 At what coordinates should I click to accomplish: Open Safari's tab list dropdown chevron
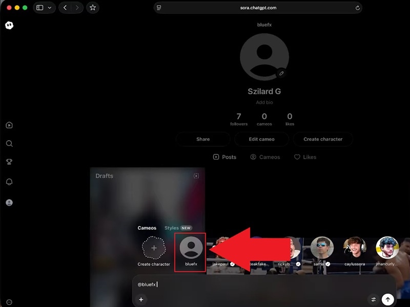(x=49, y=8)
